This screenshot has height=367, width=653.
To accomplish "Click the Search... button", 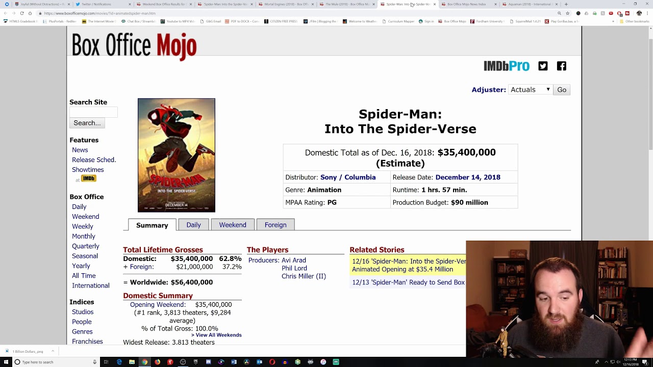I will click(x=87, y=123).
